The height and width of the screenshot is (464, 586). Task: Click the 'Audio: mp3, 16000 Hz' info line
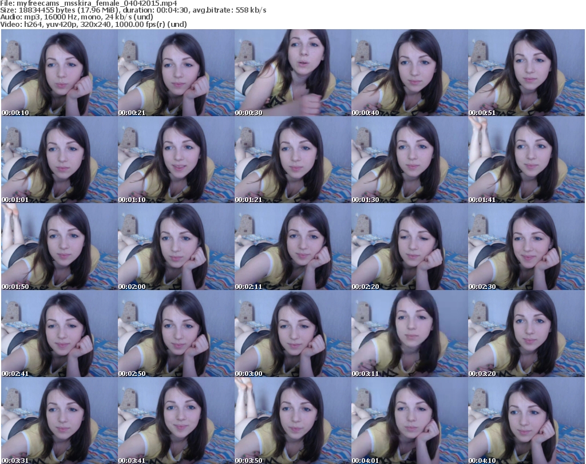pyautogui.click(x=77, y=17)
